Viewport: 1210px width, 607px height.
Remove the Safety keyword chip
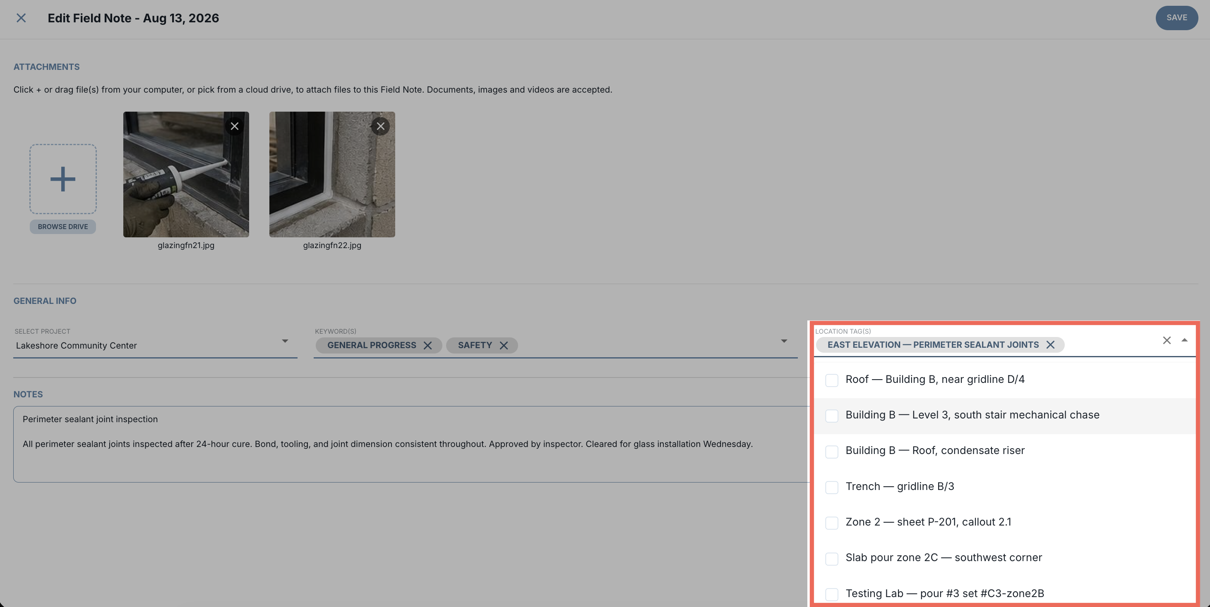(x=504, y=346)
